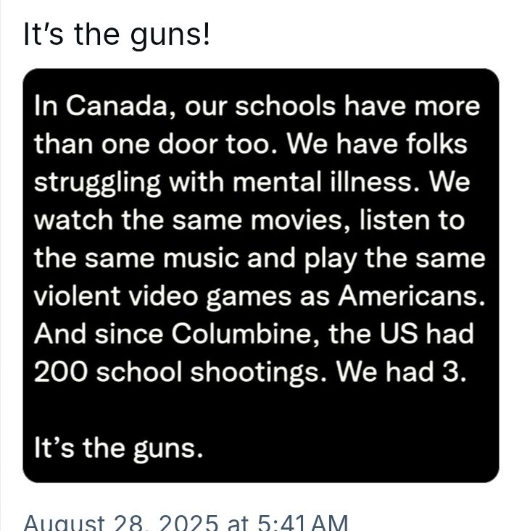Click the "5:41 AM" time portion
The width and height of the screenshot is (522, 531).
click(x=302, y=523)
